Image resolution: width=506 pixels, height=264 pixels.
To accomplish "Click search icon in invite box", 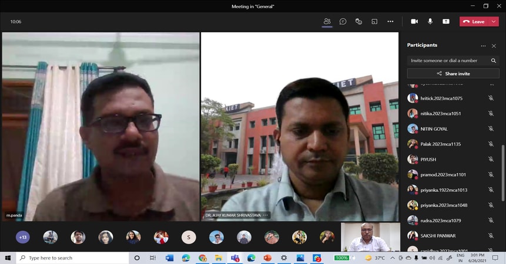I will point(494,60).
